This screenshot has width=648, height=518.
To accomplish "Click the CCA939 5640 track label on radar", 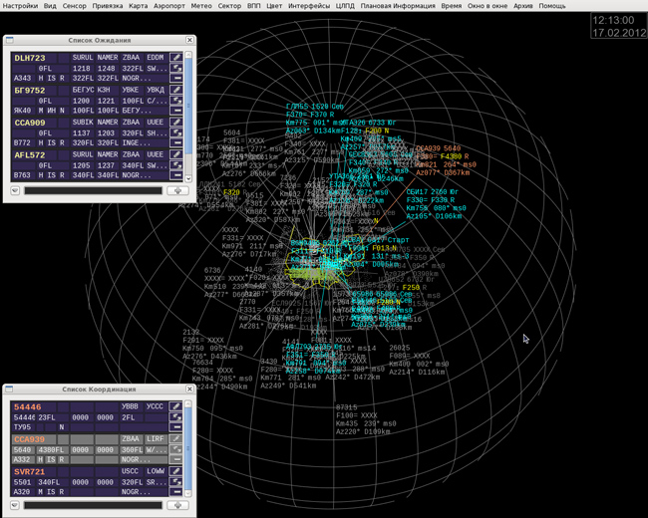I will (x=438, y=148).
